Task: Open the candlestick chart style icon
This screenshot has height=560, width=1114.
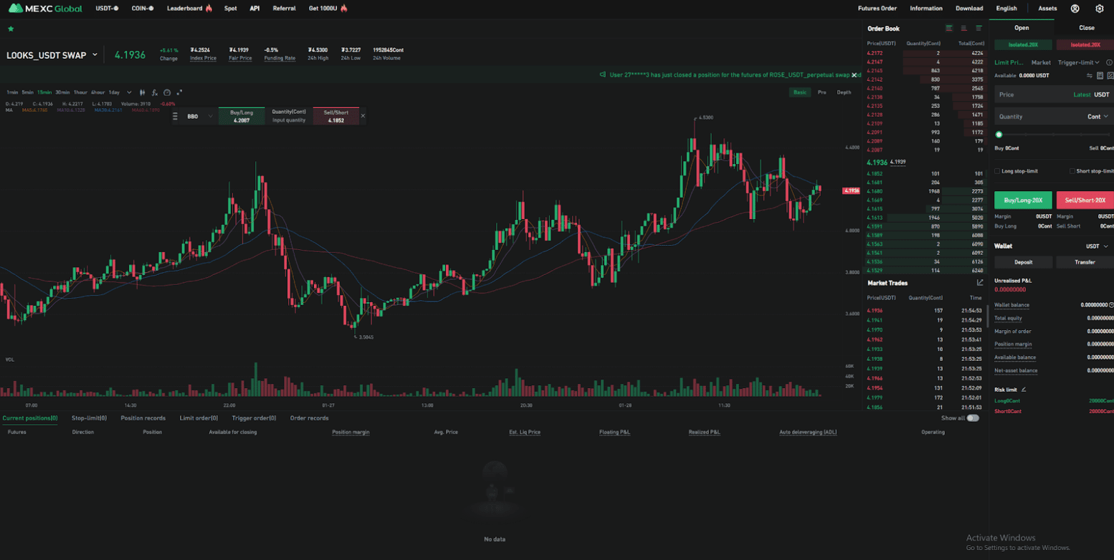Action: click(x=143, y=92)
